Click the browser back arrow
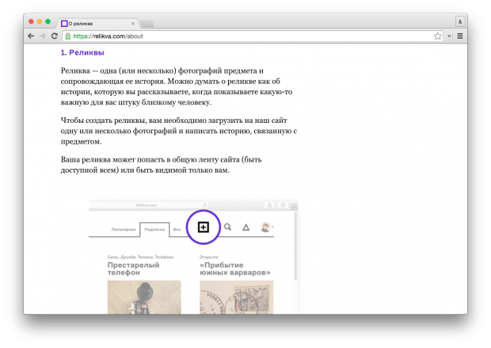 [x=31, y=36]
